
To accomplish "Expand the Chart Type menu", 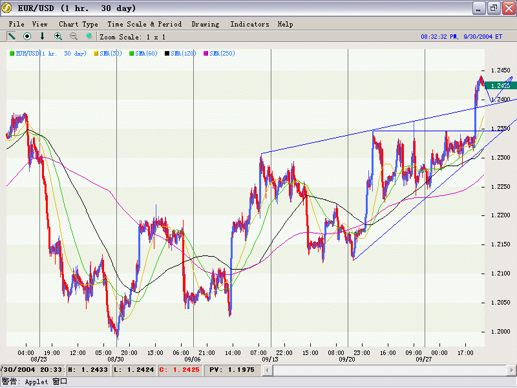I will click(78, 24).
